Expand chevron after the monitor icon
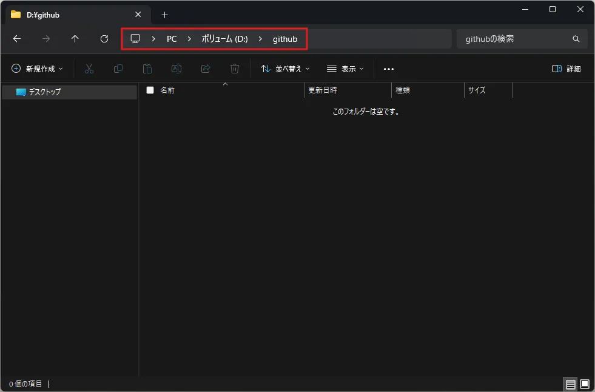 point(153,39)
